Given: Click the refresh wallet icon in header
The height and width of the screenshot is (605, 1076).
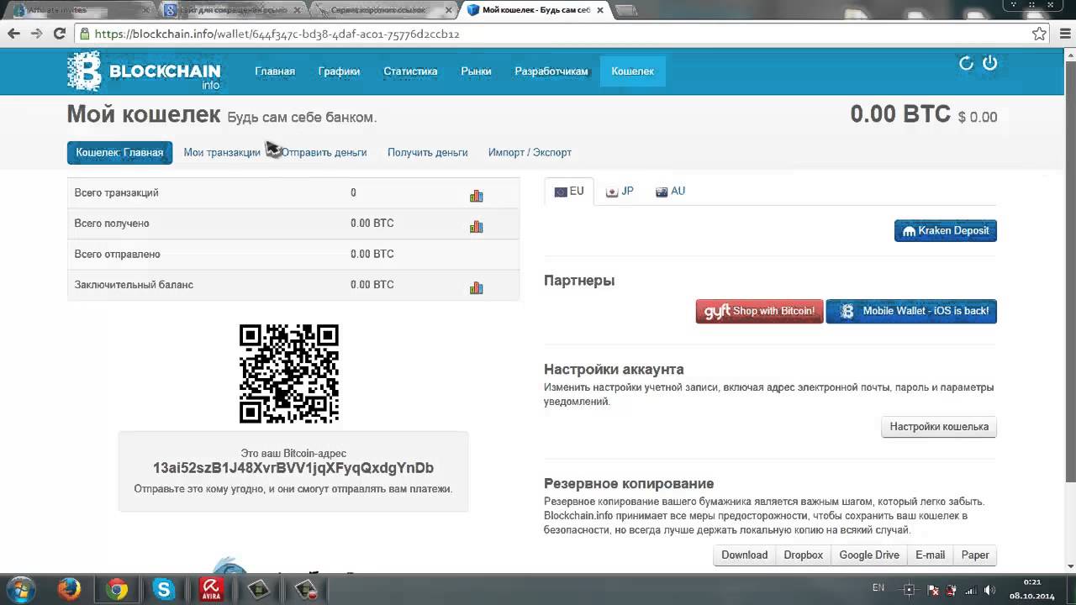Looking at the screenshot, I should click(x=966, y=63).
